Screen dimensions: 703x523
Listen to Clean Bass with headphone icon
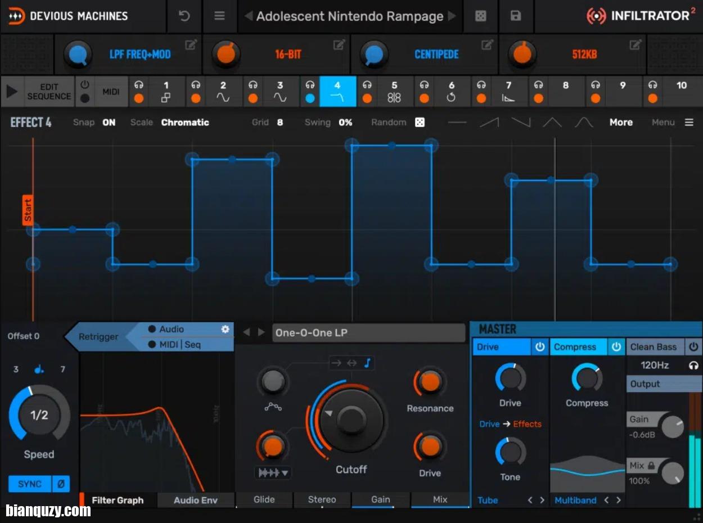(x=694, y=366)
